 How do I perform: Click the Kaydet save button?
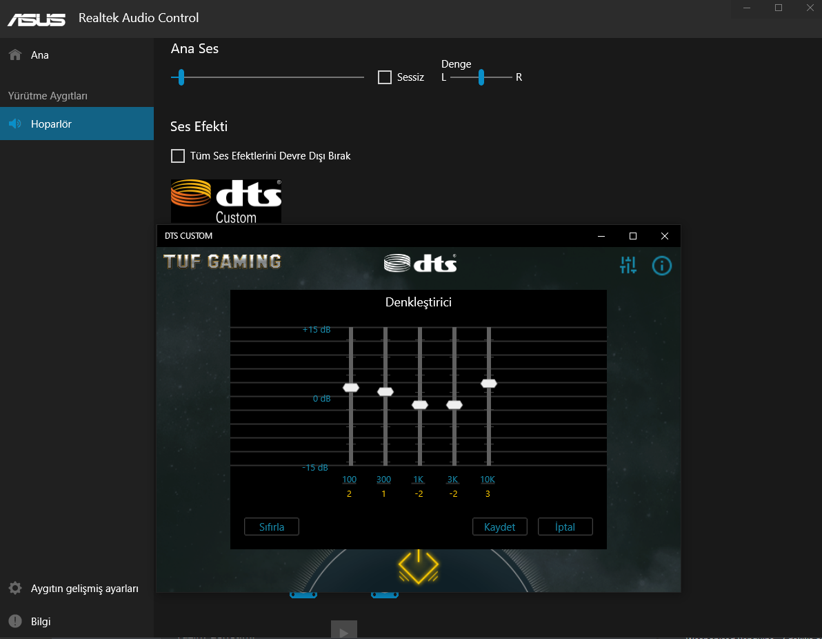click(x=499, y=527)
